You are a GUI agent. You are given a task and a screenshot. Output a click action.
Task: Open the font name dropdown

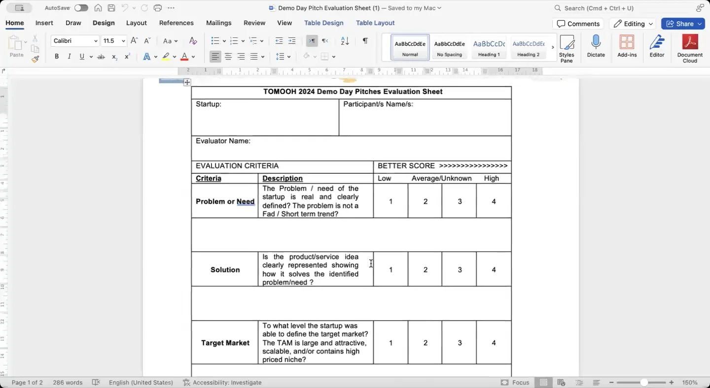(x=96, y=41)
